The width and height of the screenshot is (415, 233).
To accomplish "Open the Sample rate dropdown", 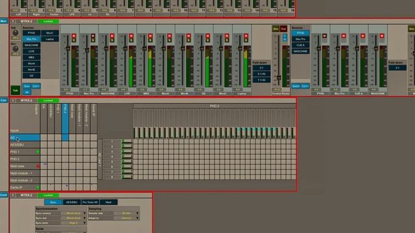I will (126, 213).
